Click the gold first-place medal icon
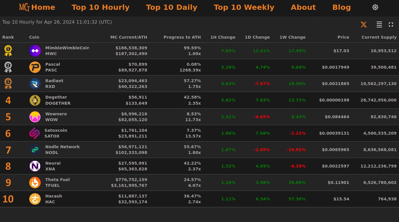Viewport: 399px width, 222px height. [8, 51]
